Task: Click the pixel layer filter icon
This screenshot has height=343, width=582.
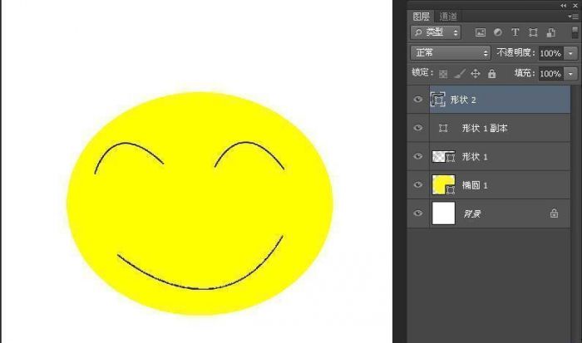Action: coord(480,32)
